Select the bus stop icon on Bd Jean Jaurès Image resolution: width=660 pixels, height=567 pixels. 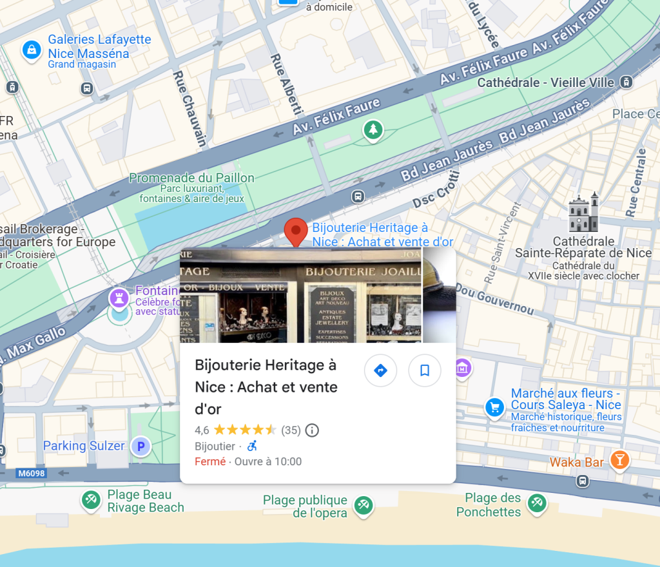pyautogui.click(x=358, y=197)
